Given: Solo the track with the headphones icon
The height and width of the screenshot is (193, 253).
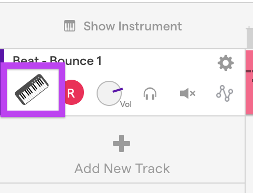Looking at the screenshot, I should point(150,93).
